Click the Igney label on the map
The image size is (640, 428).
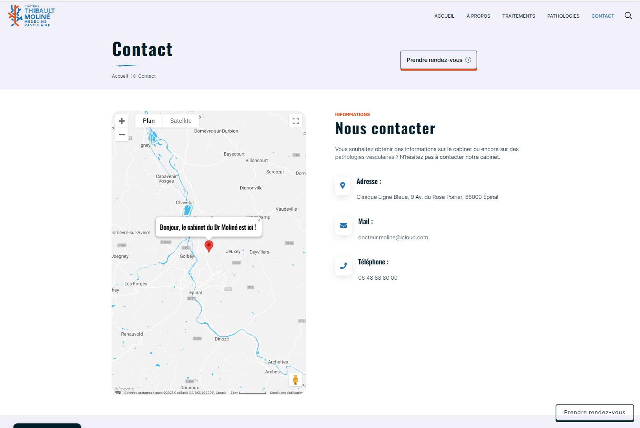point(144,145)
